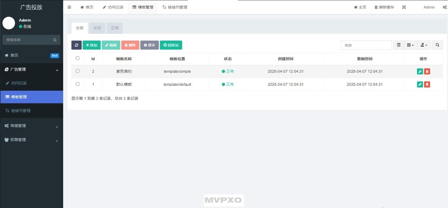Click the 添加 button

92,45
